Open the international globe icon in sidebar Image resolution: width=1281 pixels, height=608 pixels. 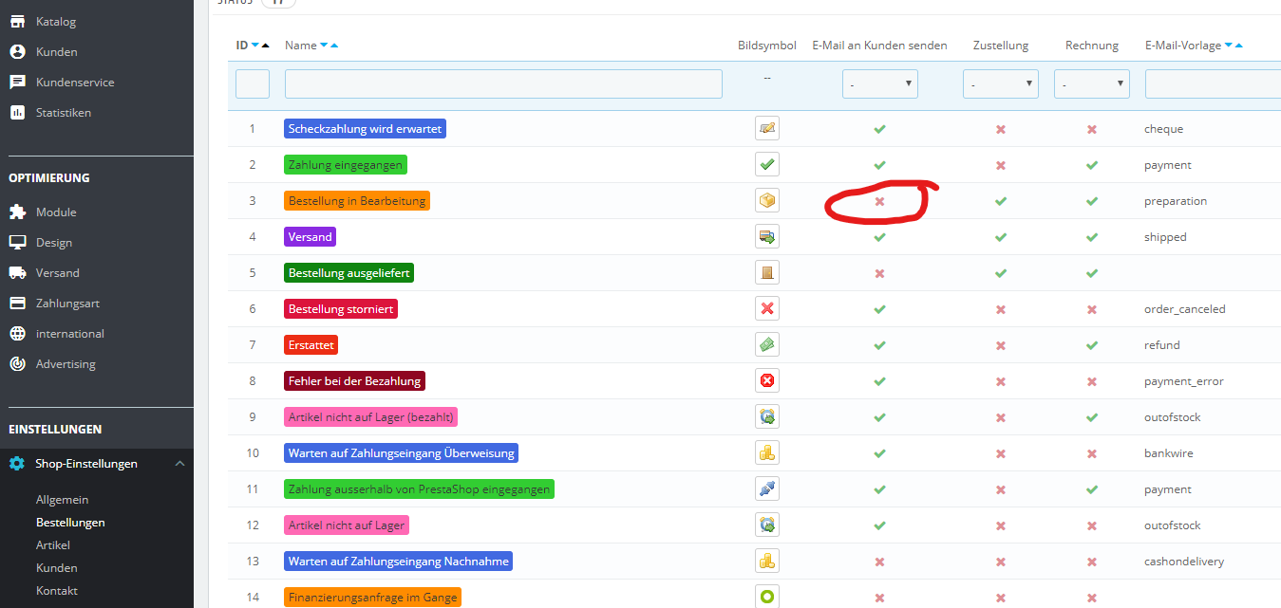pyautogui.click(x=17, y=334)
